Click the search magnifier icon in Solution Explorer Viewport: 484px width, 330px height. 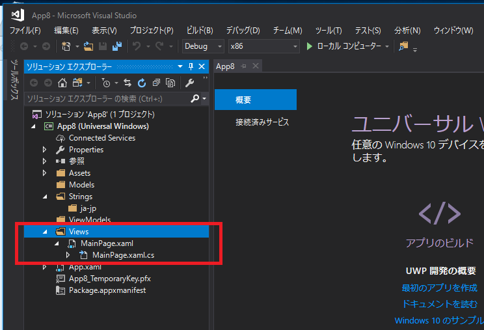click(x=195, y=99)
